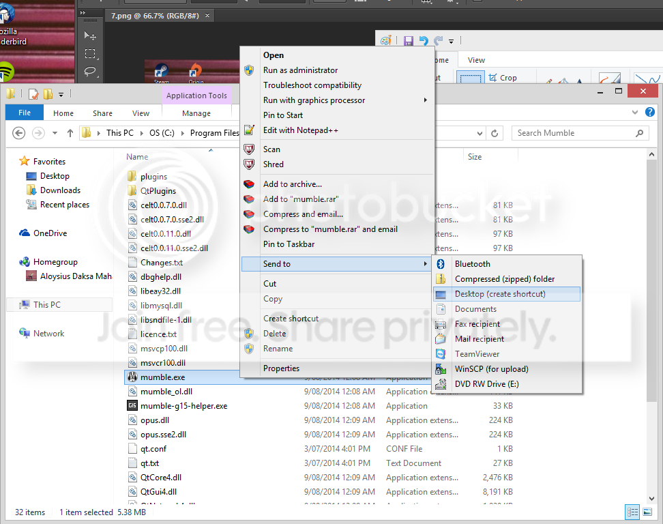Screen dimensions: 663x524
Task: Expand the Explorer ribbon chevron
Action: 634,113
